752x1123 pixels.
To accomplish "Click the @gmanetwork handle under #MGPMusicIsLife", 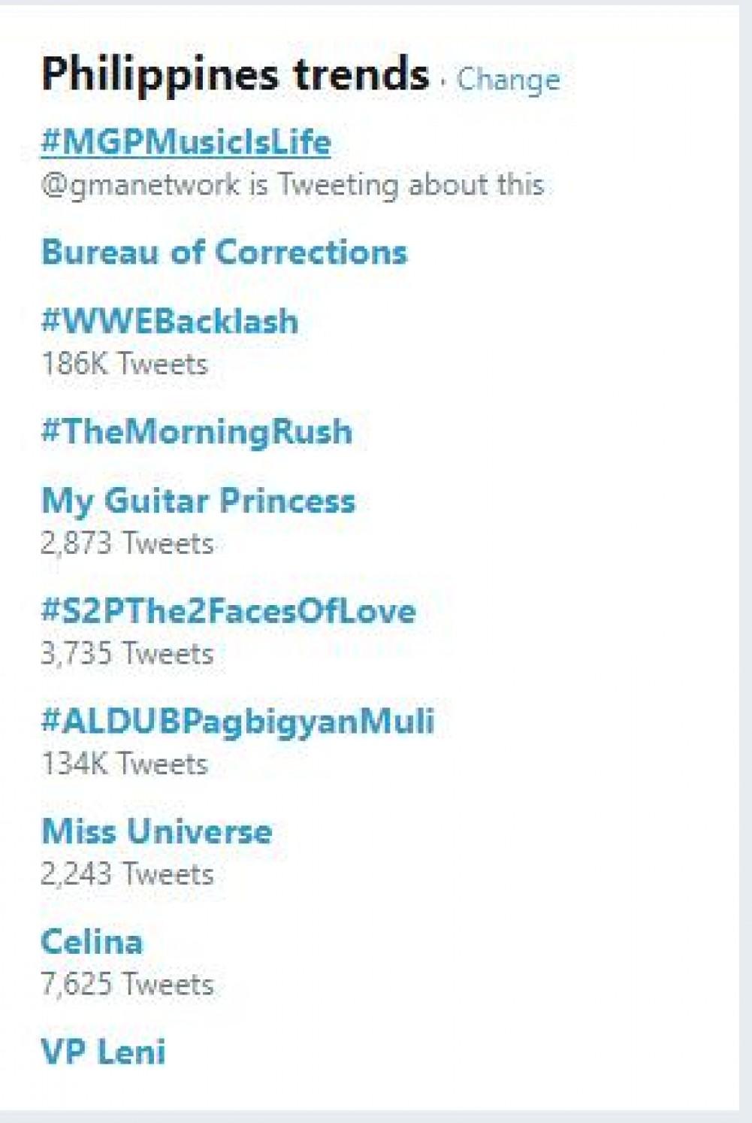I will tap(140, 185).
